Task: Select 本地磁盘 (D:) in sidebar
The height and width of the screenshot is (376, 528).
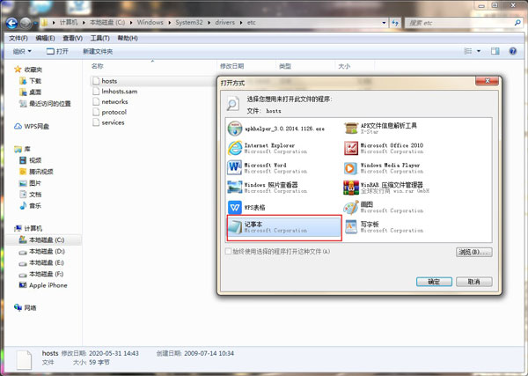Action: click(41, 251)
